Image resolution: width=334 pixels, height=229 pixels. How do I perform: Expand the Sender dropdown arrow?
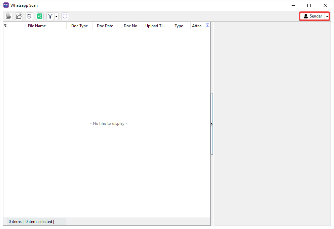pyautogui.click(x=327, y=16)
